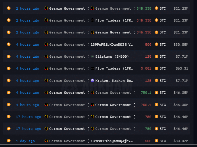The height and width of the screenshot is (147, 197).
Task: Click Bitcoin chain icon starting the $30.85M row
Action: [x=9, y=44]
